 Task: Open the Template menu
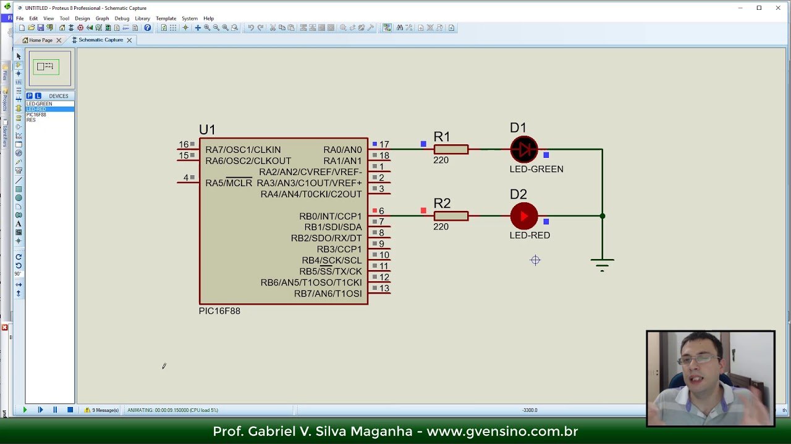pyautogui.click(x=166, y=18)
